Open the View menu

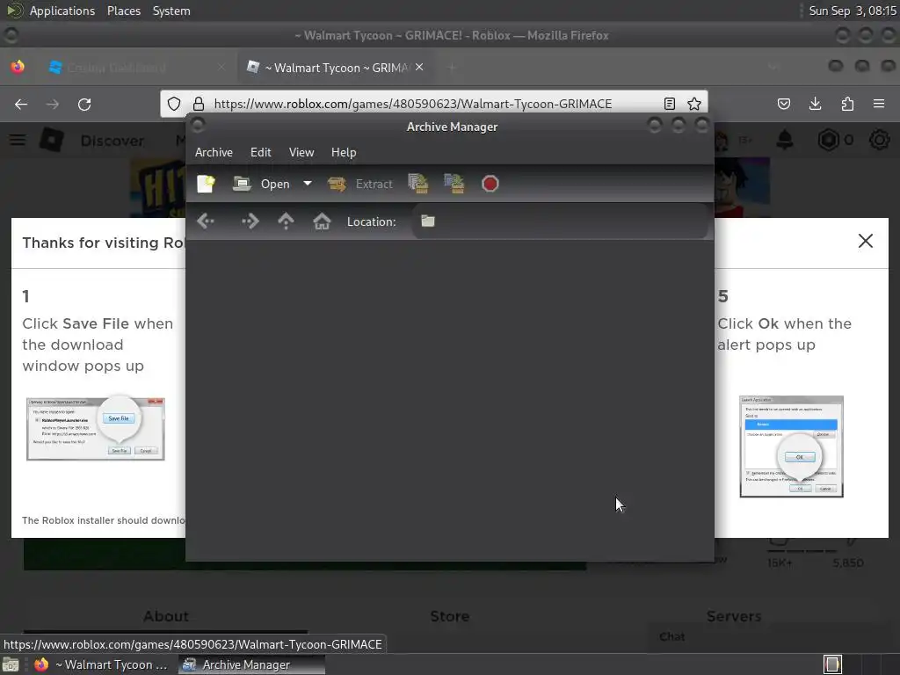[301, 152]
